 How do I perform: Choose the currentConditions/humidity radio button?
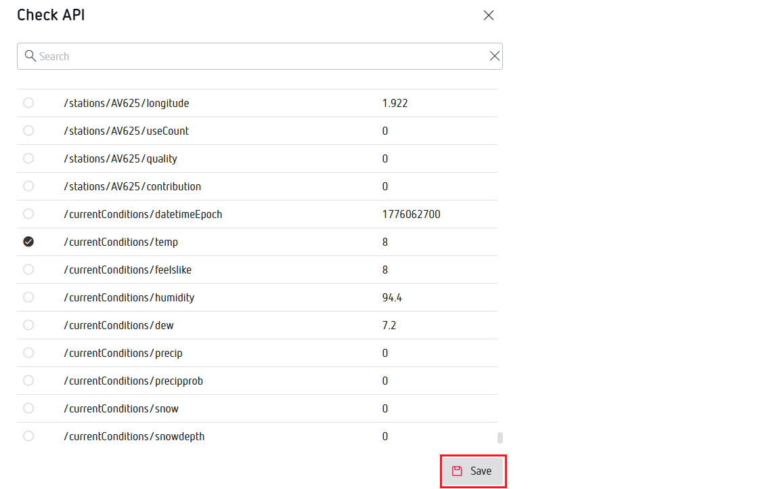tap(28, 297)
